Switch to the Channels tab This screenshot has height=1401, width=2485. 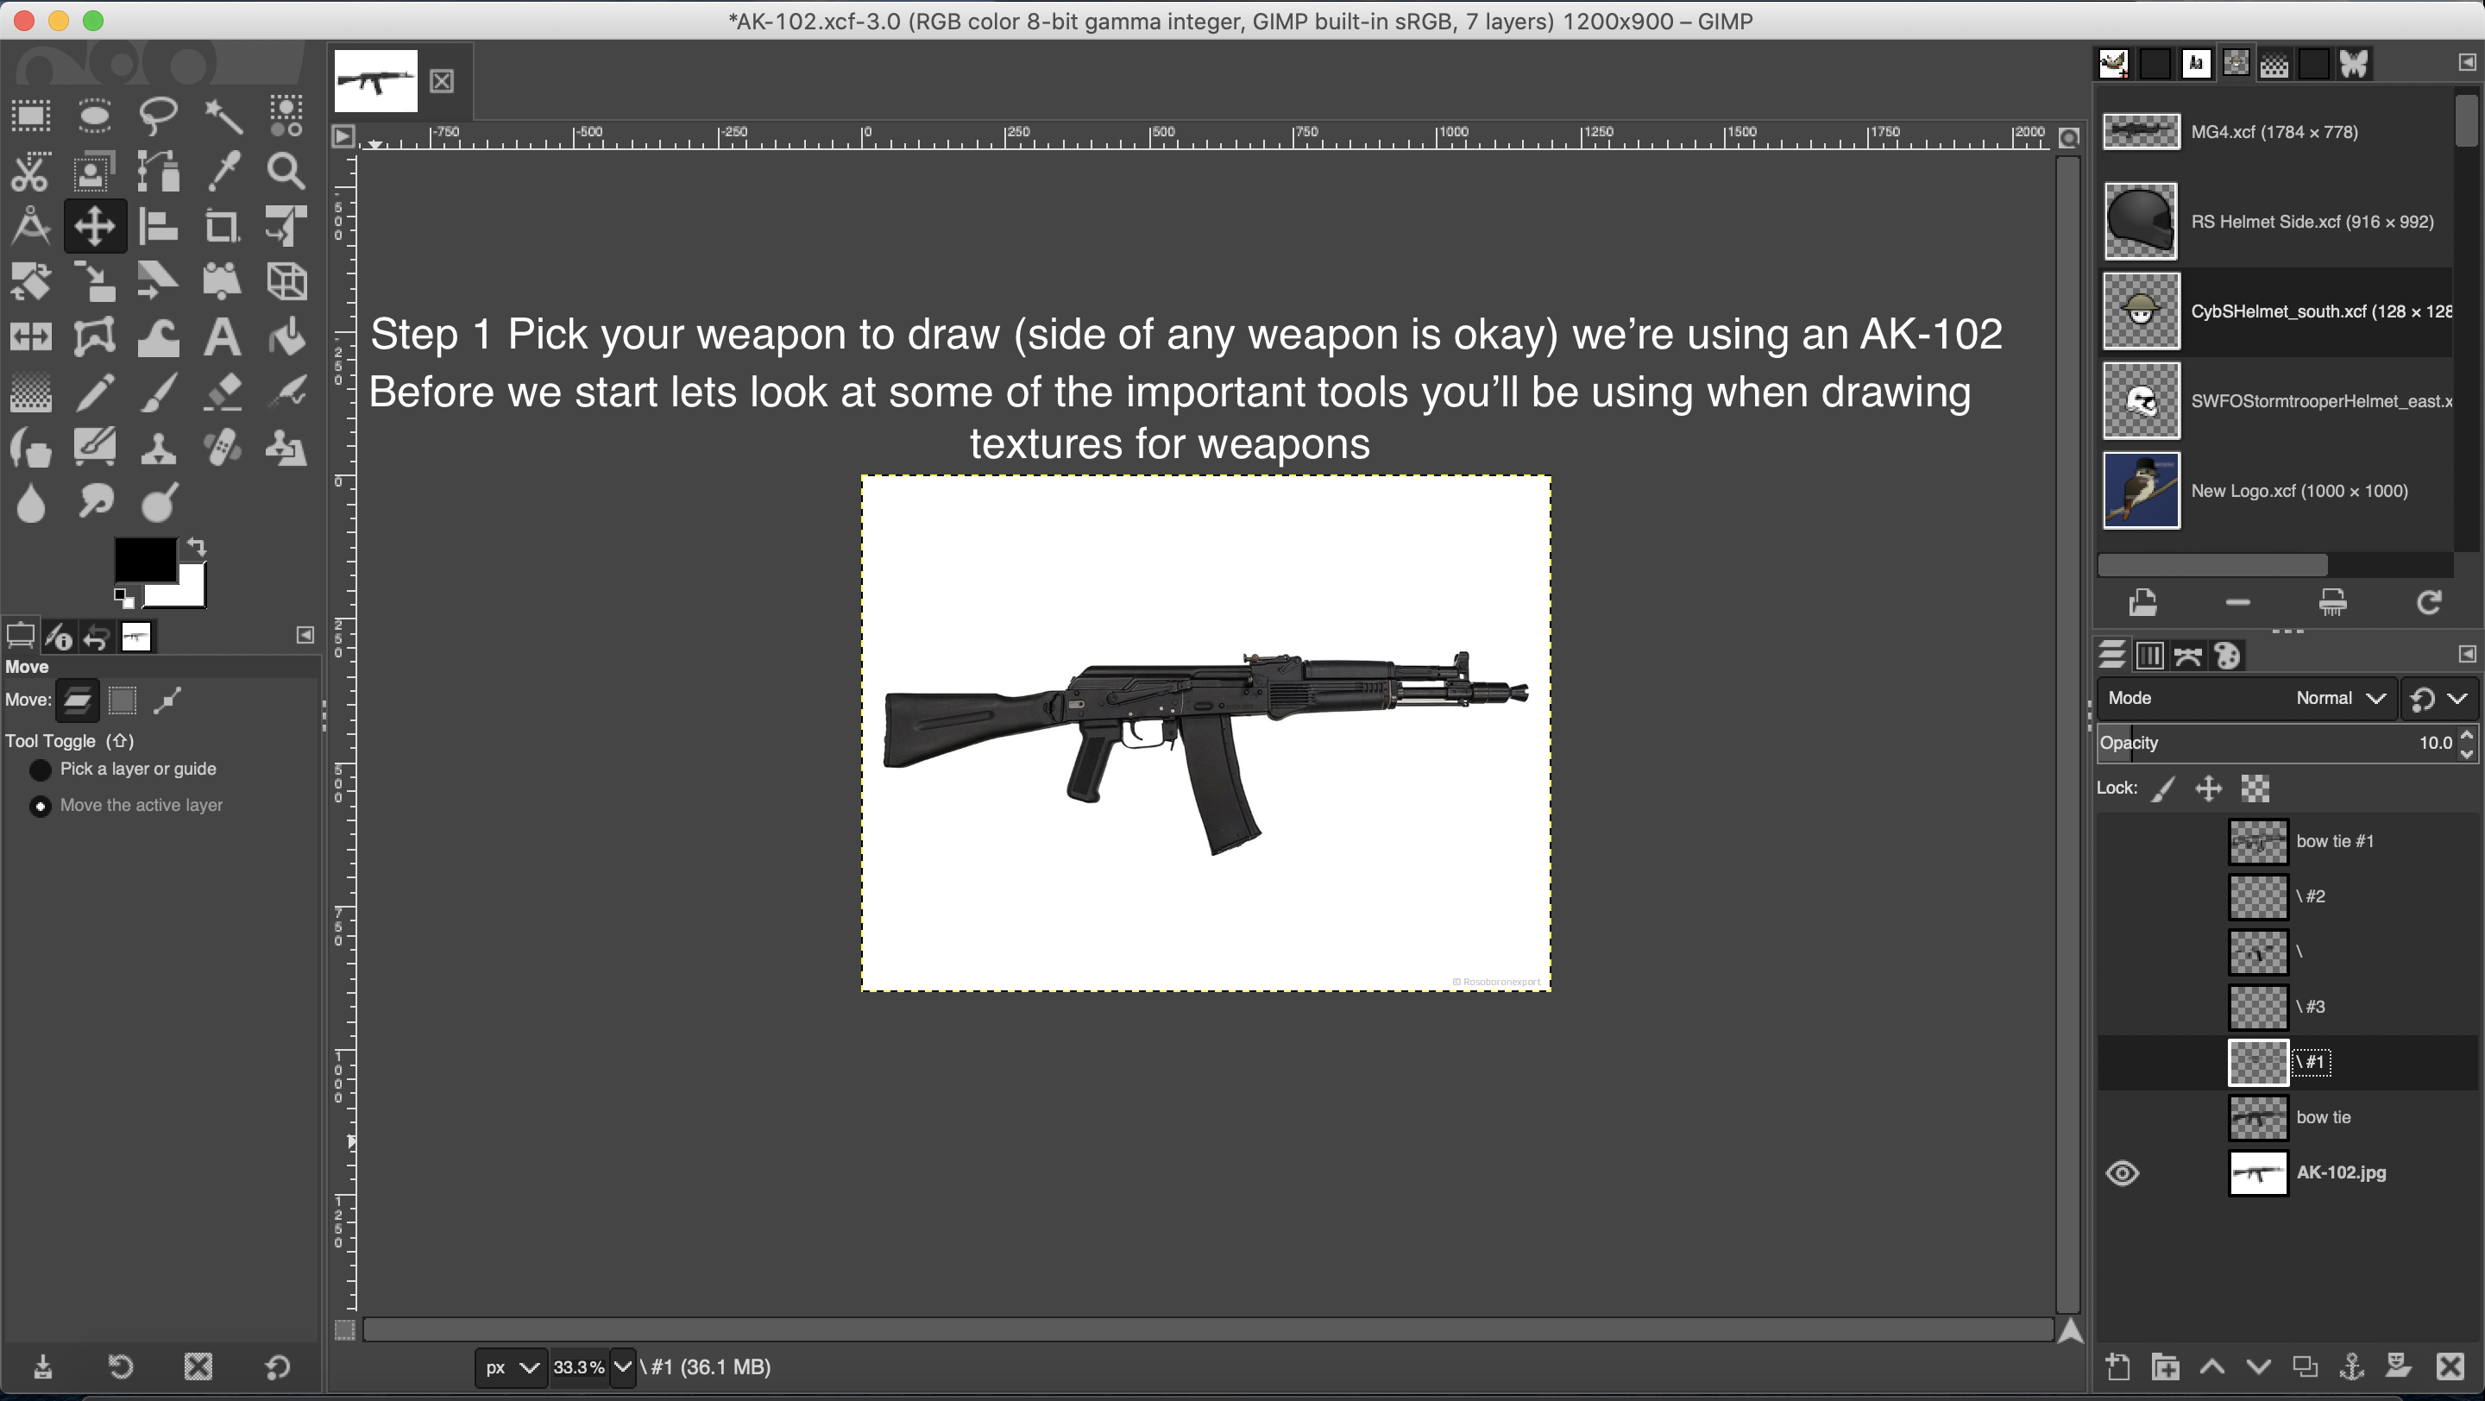pos(2150,656)
